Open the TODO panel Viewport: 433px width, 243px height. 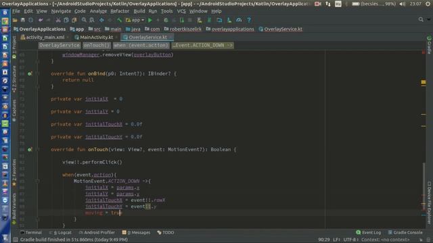[165, 232]
